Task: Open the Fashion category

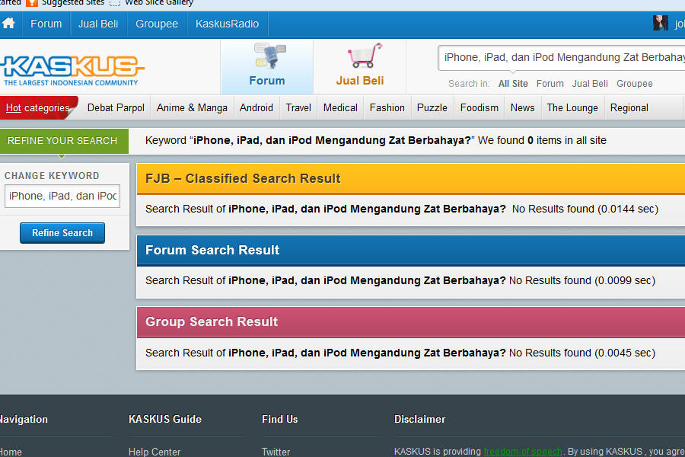Action: click(387, 107)
